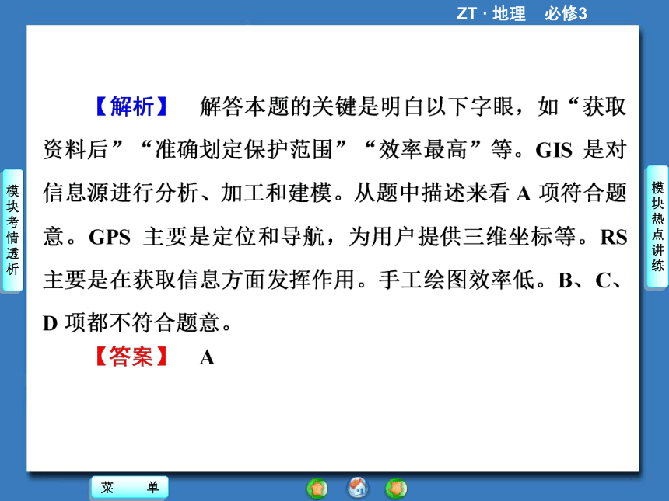
Task: Click the phrase “获取 at the first line's end
Action: coord(597,106)
